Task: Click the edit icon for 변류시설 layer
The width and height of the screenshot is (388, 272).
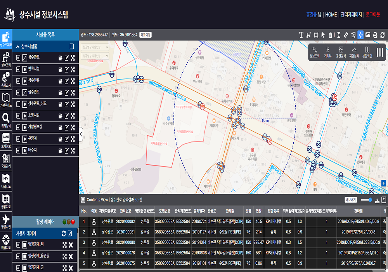Action: (67, 70)
